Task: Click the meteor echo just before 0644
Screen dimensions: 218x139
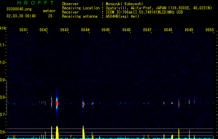Action: point(83,104)
